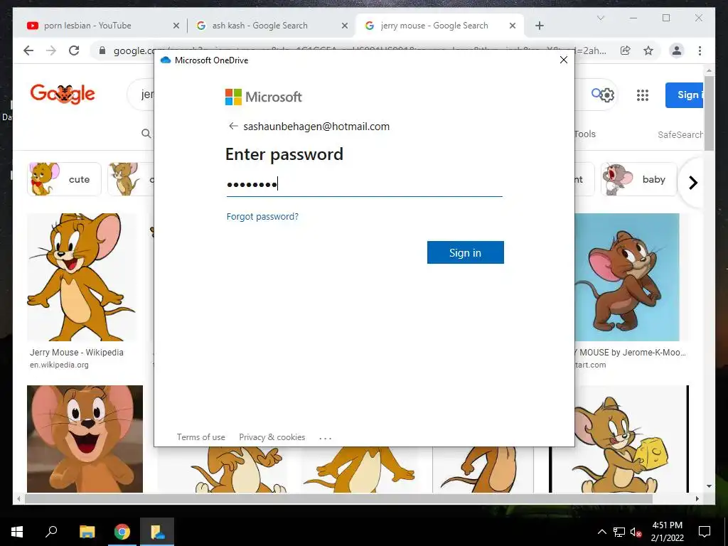The width and height of the screenshot is (728, 546).
Task: Click the padlock site info icon
Action: coord(102,50)
